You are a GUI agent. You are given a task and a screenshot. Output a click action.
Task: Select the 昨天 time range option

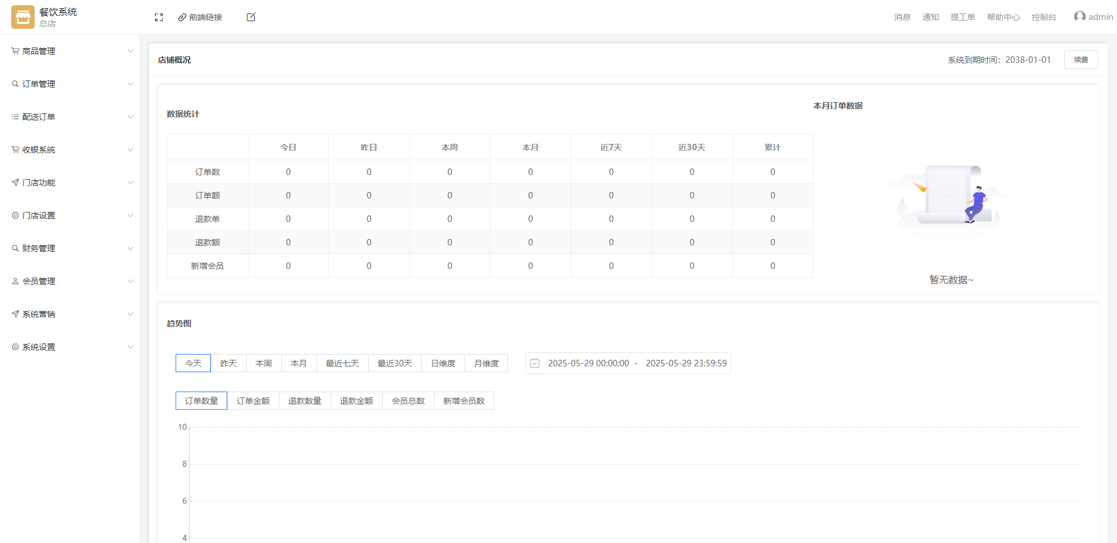(x=228, y=363)
